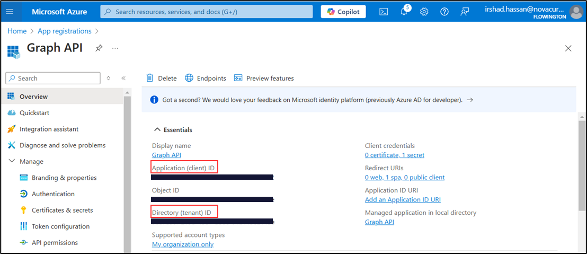The image size is (587, 254).
Task: Click the Endpoints toolbar button
Action: pos(206,78)
